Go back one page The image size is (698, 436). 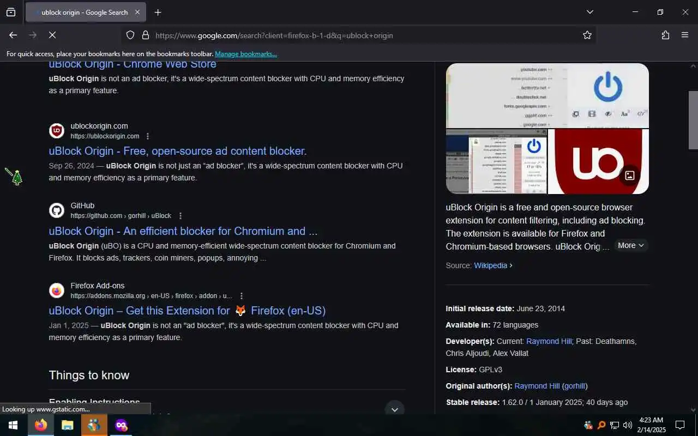pos(13,35)
